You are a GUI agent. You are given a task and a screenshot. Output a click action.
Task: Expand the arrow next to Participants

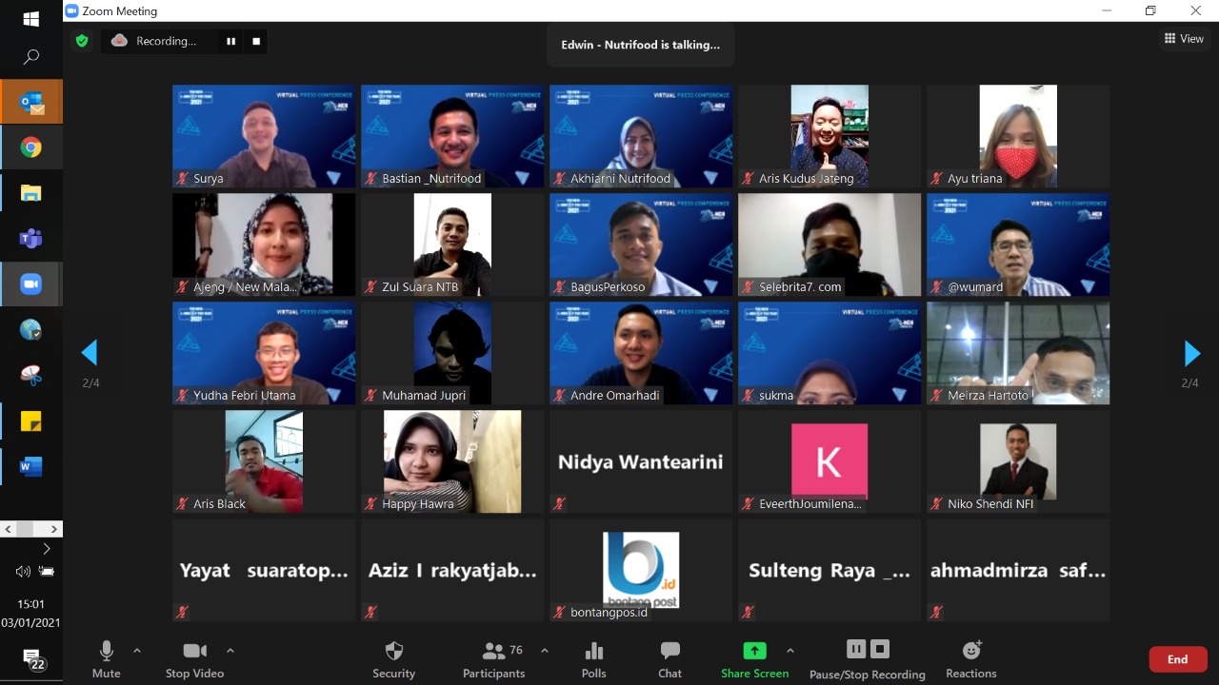click(x=545, y=651)
